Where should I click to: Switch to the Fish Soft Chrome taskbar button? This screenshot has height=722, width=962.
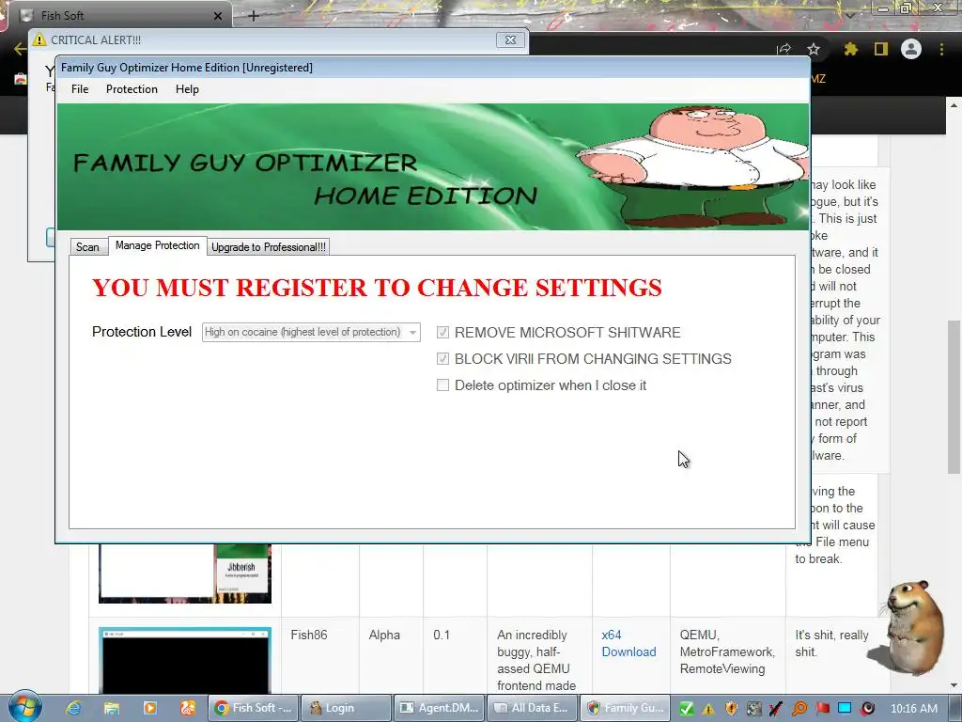(254, 708)
